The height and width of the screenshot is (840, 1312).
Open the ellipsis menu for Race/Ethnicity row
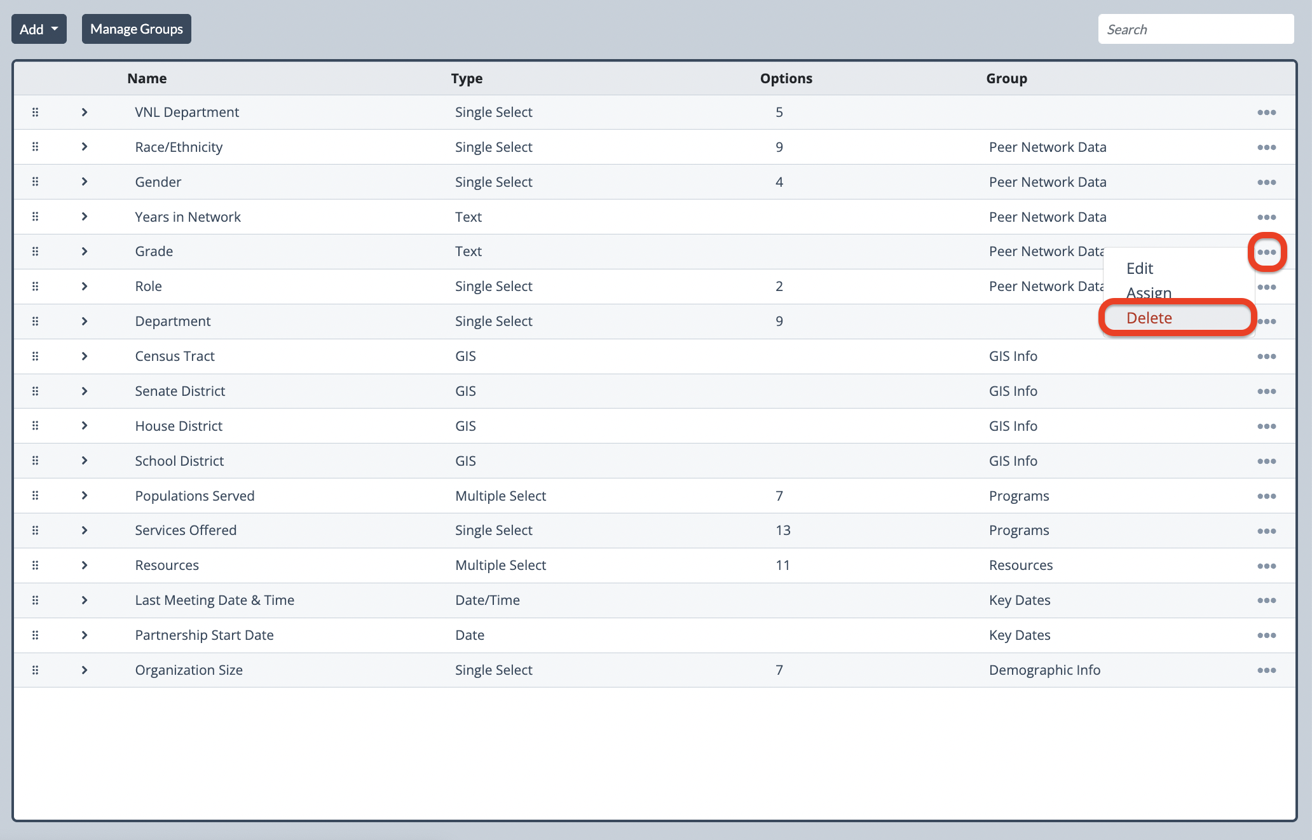pos(1266,147)
